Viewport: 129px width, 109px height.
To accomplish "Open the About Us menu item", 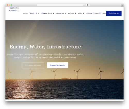I will tap(33, 13).
